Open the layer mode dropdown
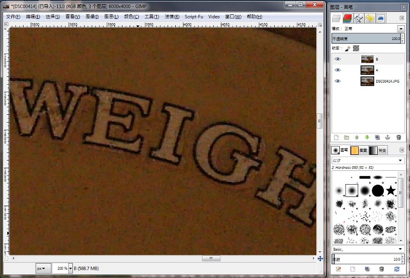This screenshot has height=278, width=410. pos(400,29)
